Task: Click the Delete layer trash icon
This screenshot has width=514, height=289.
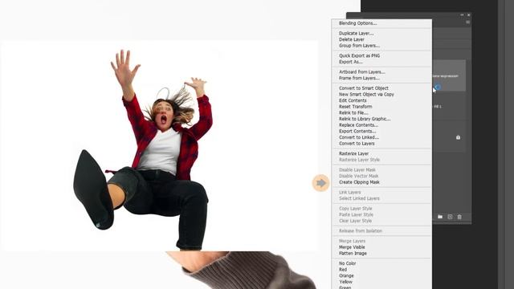Action: (459, 217)
